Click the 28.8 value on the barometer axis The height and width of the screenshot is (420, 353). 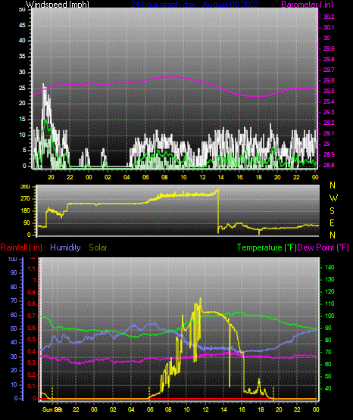[329, 165]
